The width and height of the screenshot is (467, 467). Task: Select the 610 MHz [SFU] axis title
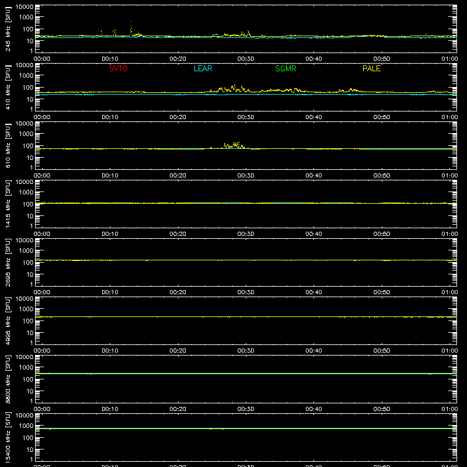point(8,145)
